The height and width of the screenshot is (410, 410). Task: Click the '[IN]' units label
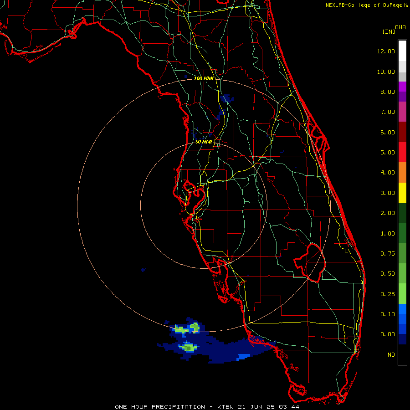click(x=389, y=31)
